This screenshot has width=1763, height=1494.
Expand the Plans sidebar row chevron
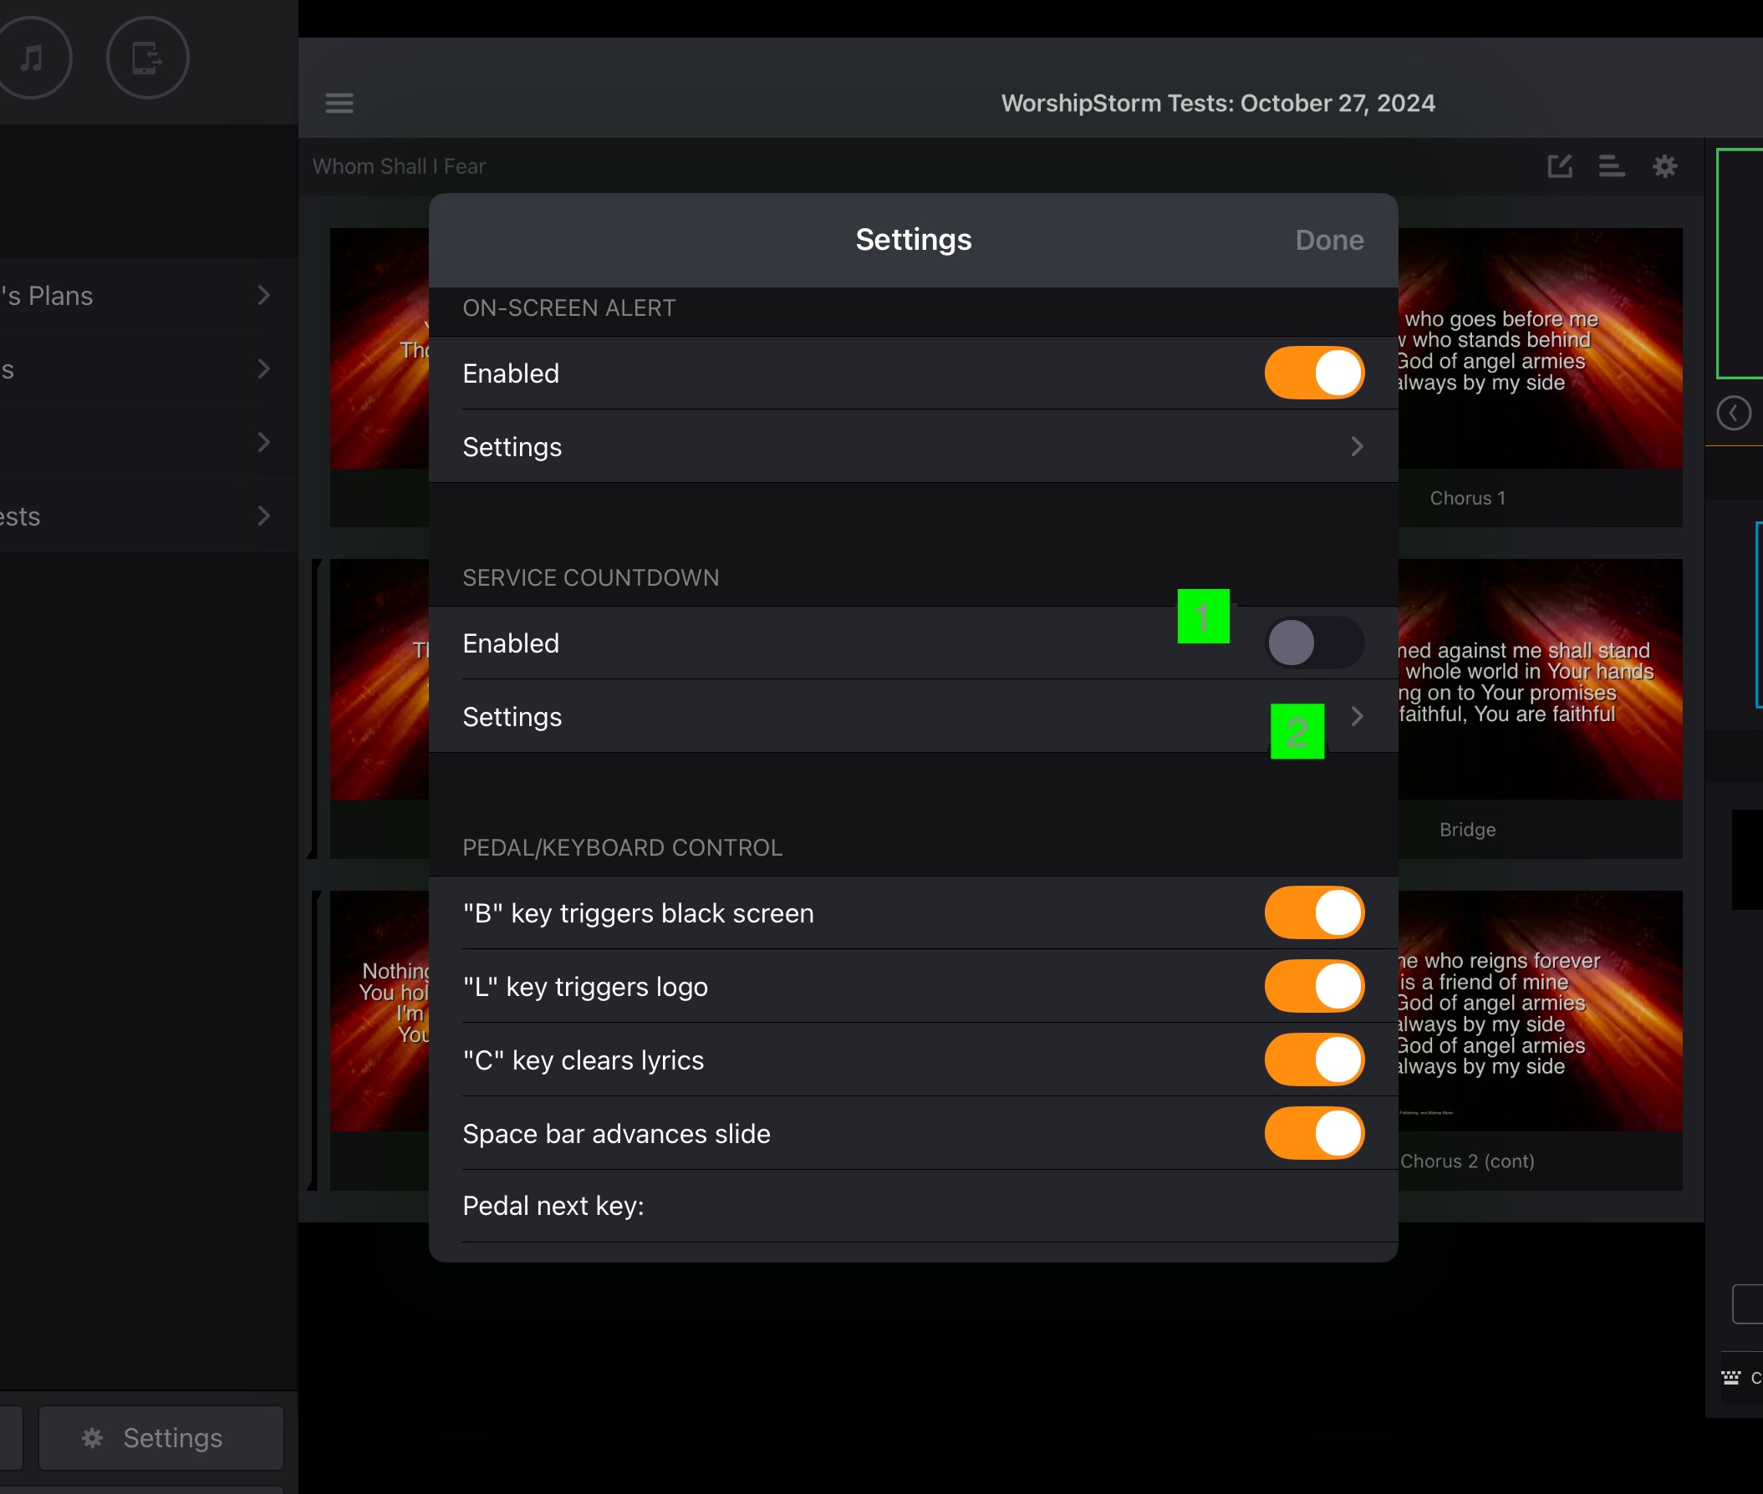coord(263,295)
